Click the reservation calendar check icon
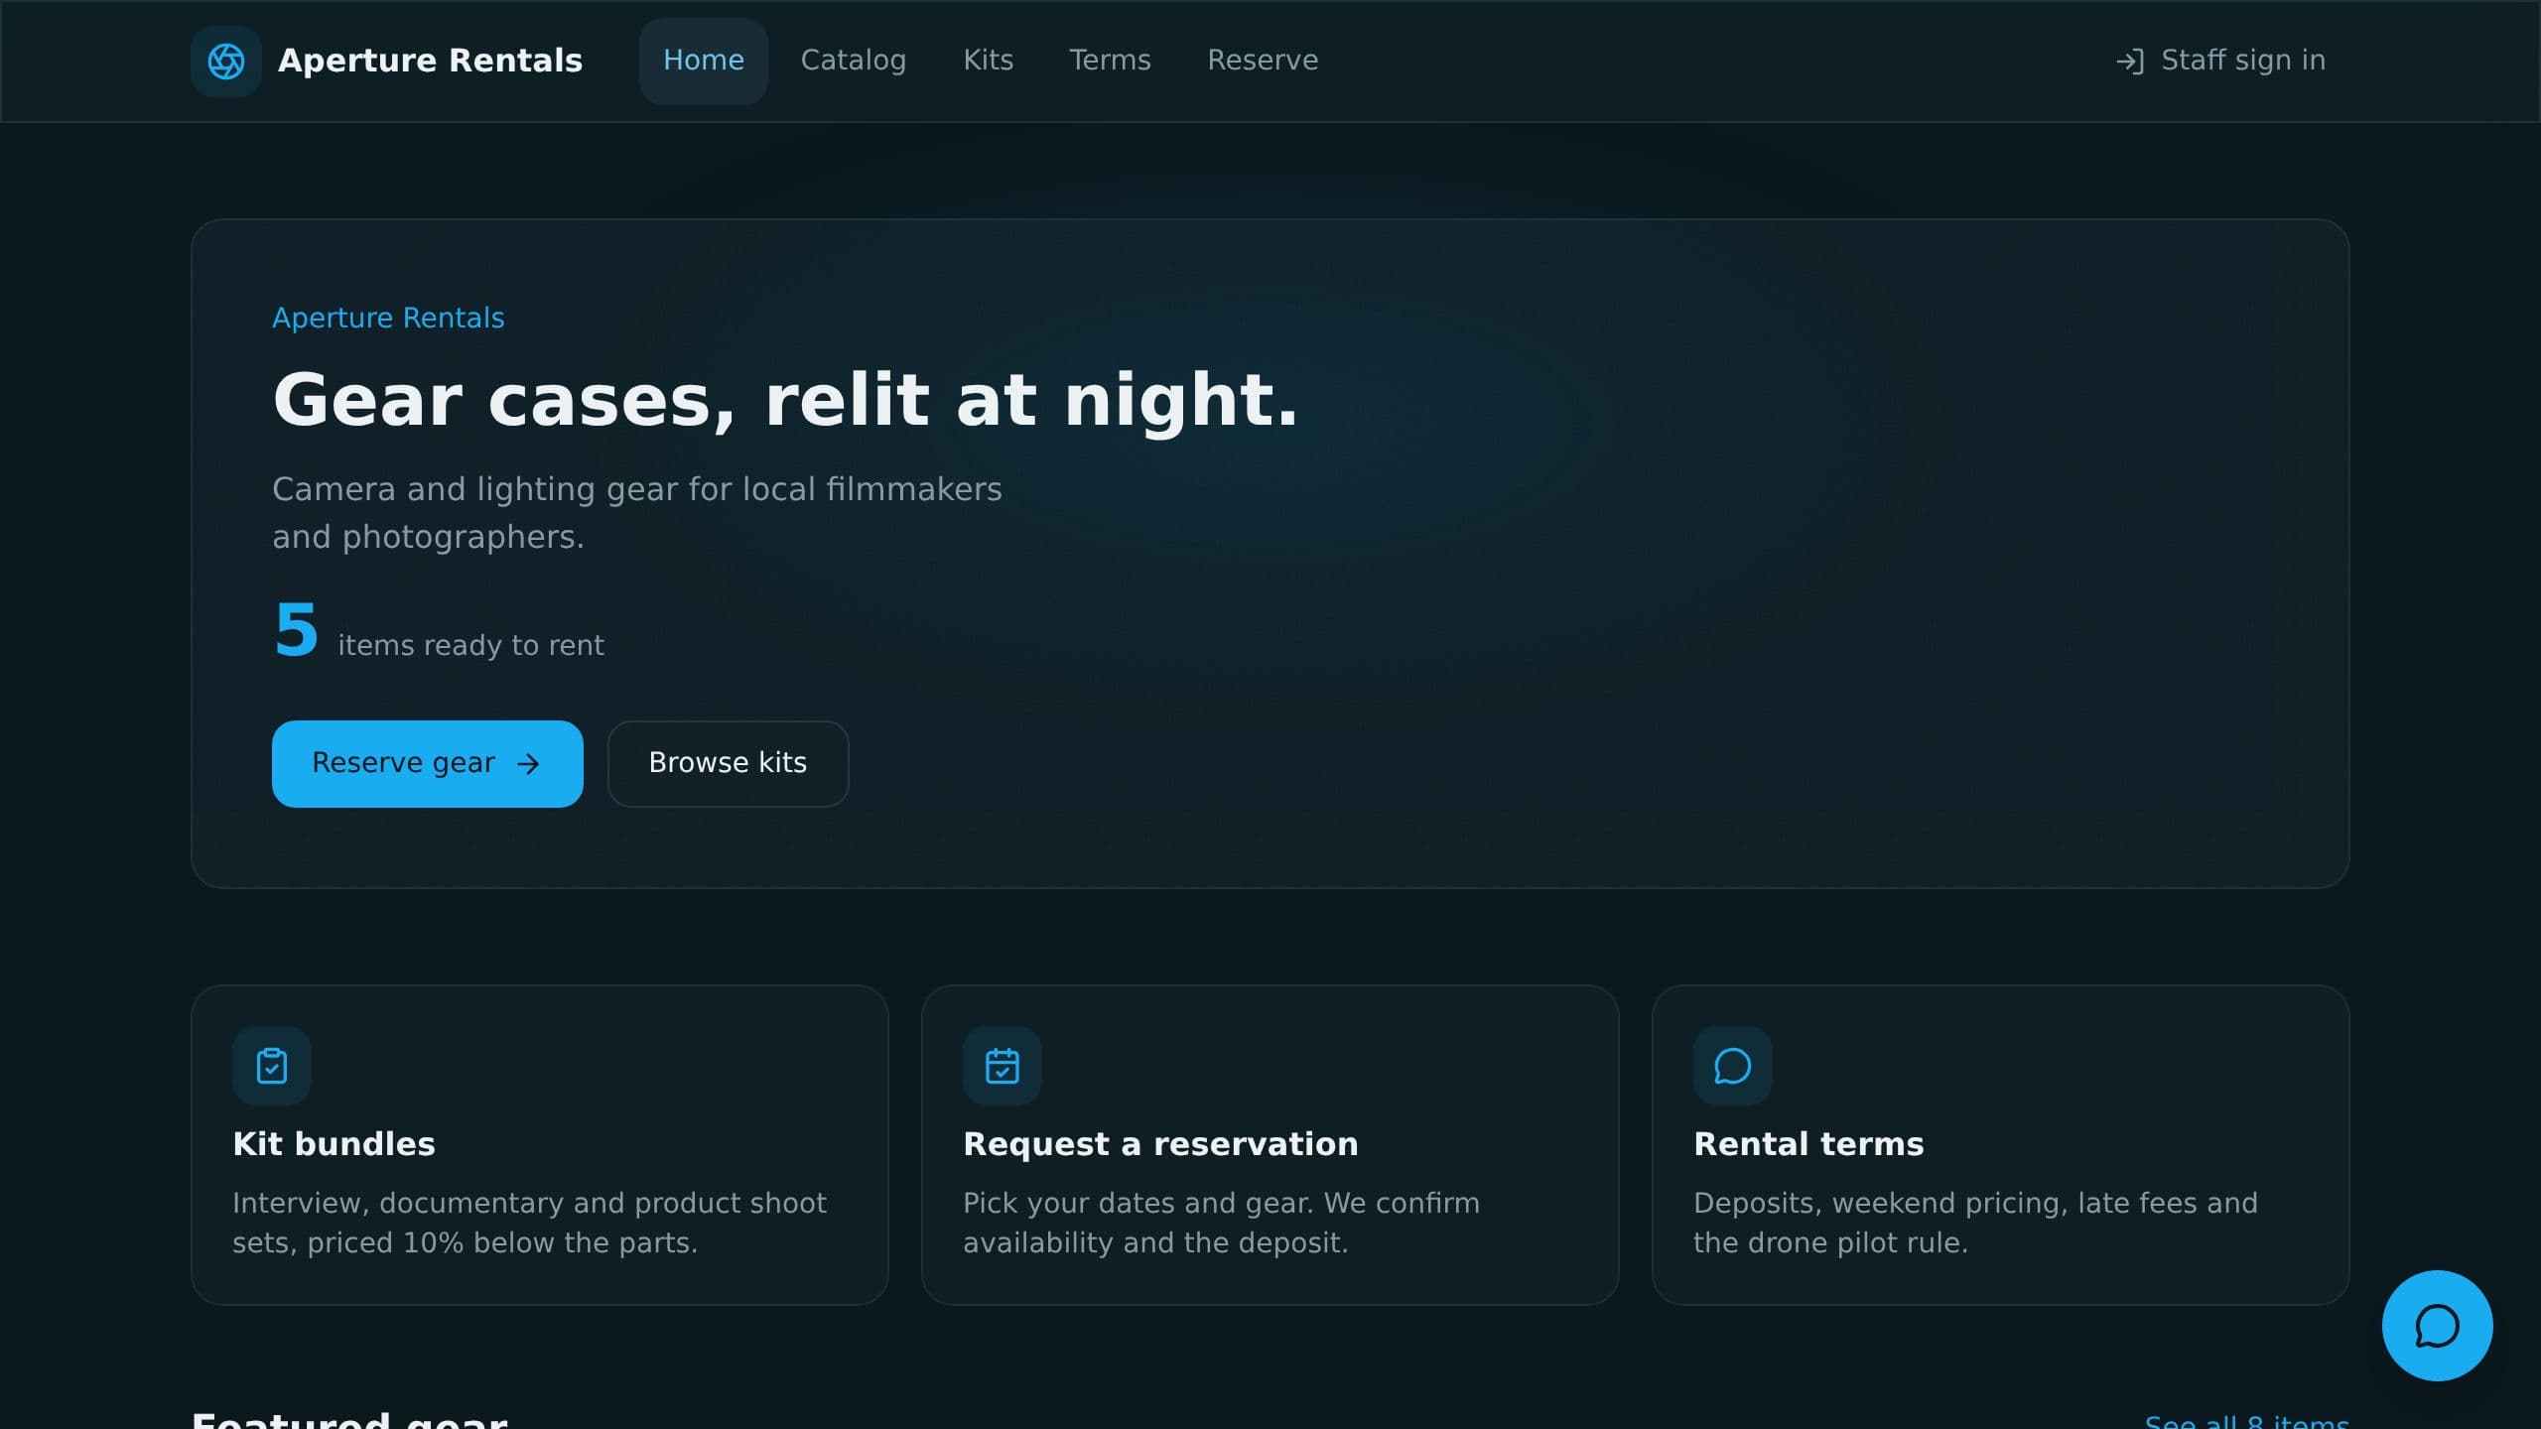Screen dimensions: 2541x1429 [1003, 1066]
